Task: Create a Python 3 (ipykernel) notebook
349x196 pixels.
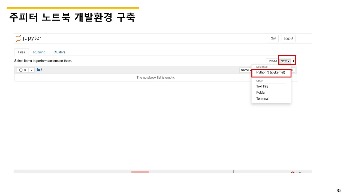Action: [x=271, y=72]
